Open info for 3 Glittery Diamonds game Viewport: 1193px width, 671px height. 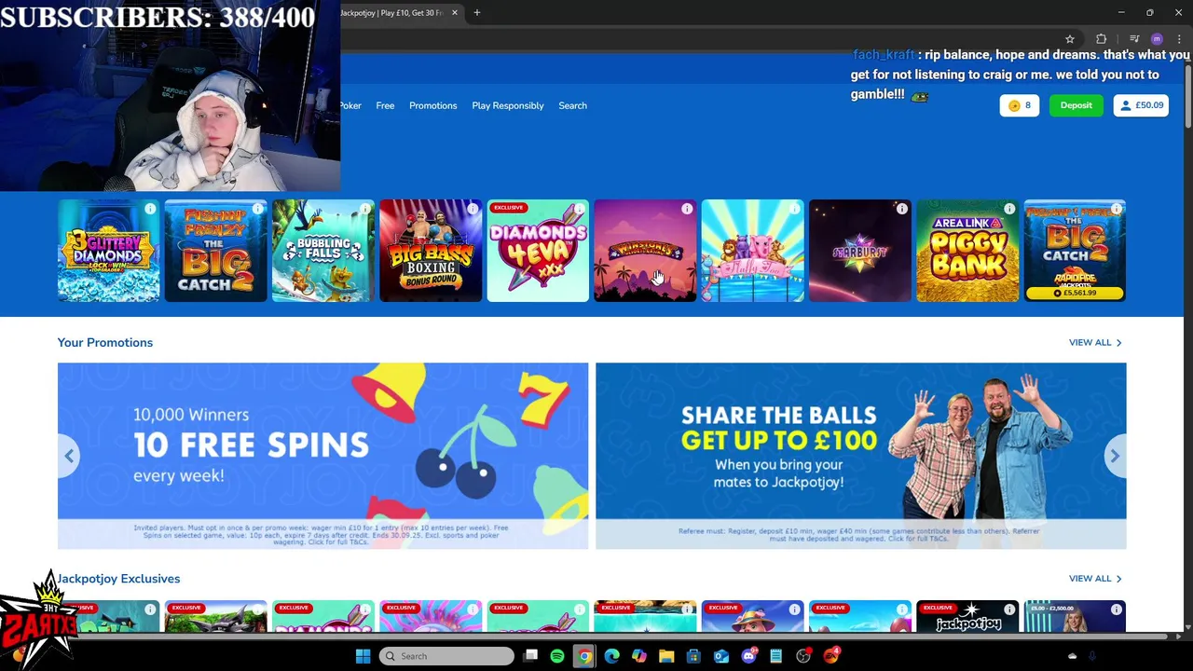(150, 209)
